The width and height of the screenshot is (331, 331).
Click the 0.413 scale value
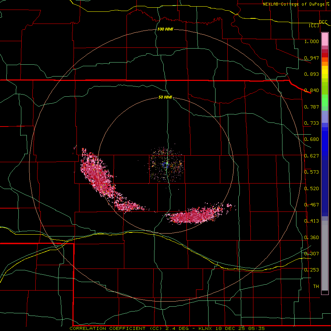click(312, 221)
